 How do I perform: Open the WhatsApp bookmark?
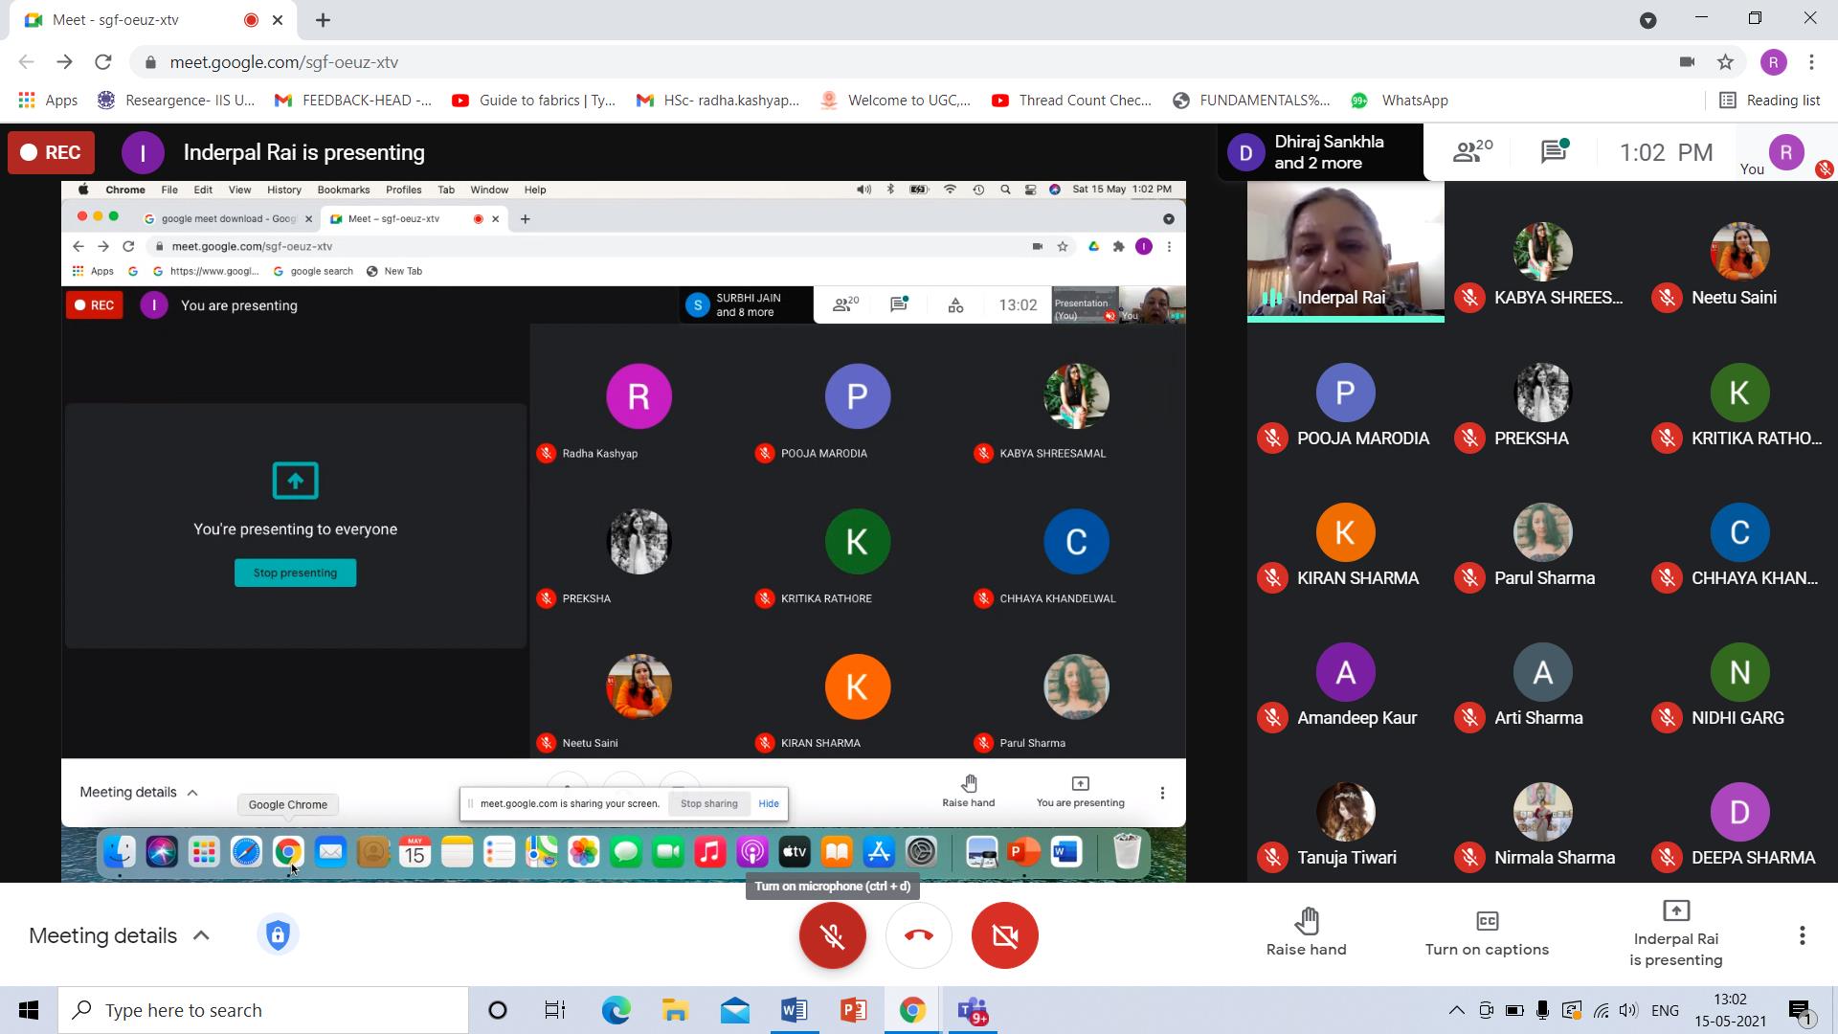coord(1401,101)
